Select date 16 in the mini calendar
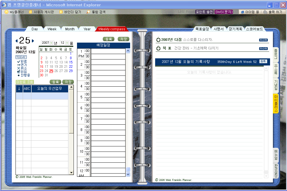287x191 pixels. point(42,67)
